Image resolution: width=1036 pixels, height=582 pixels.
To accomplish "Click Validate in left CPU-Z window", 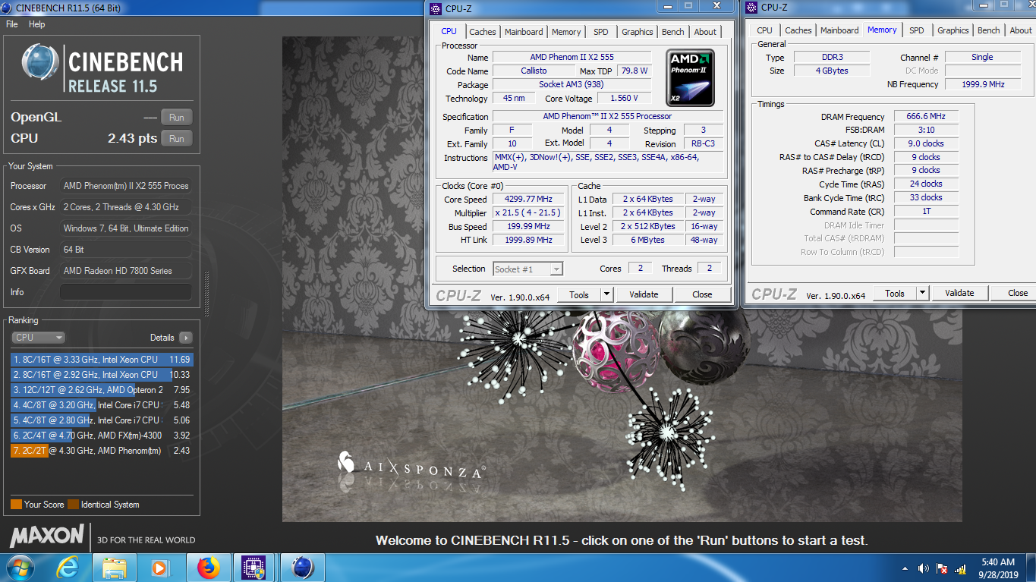I will point(644,294).
